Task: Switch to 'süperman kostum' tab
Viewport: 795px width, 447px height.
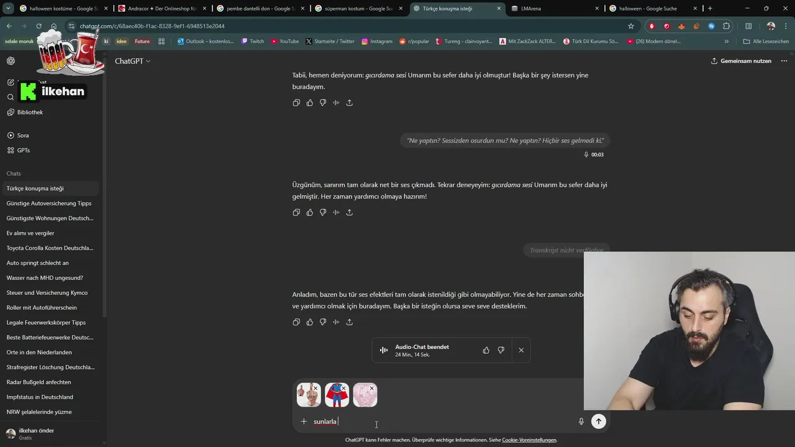Action: pos(358,9)
